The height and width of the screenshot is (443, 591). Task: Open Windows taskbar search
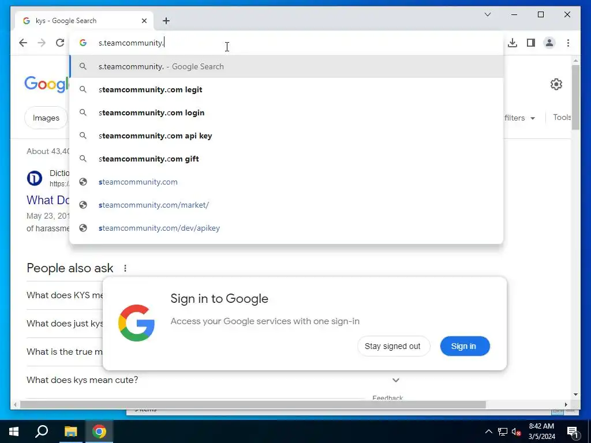point(42,431)
